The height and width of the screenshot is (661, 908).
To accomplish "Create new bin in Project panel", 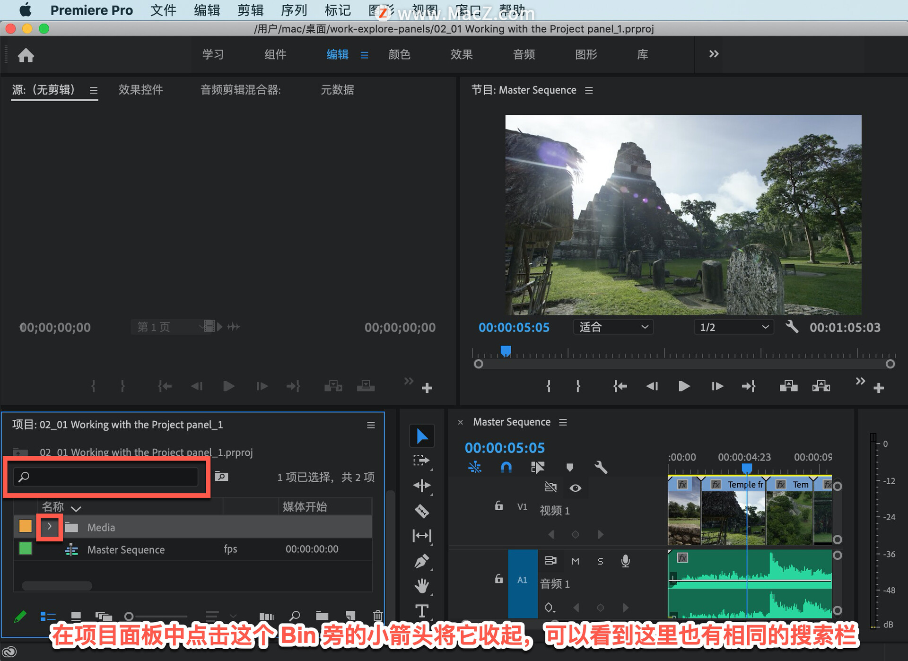I will 322,616.
